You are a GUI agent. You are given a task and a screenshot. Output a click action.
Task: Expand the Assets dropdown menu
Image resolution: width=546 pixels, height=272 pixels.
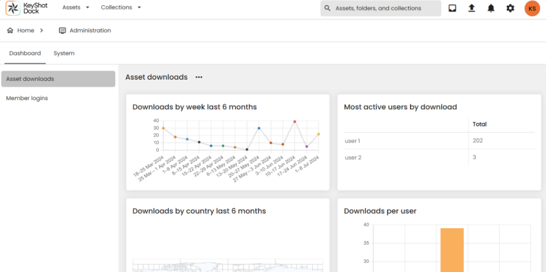pos(76,8)
